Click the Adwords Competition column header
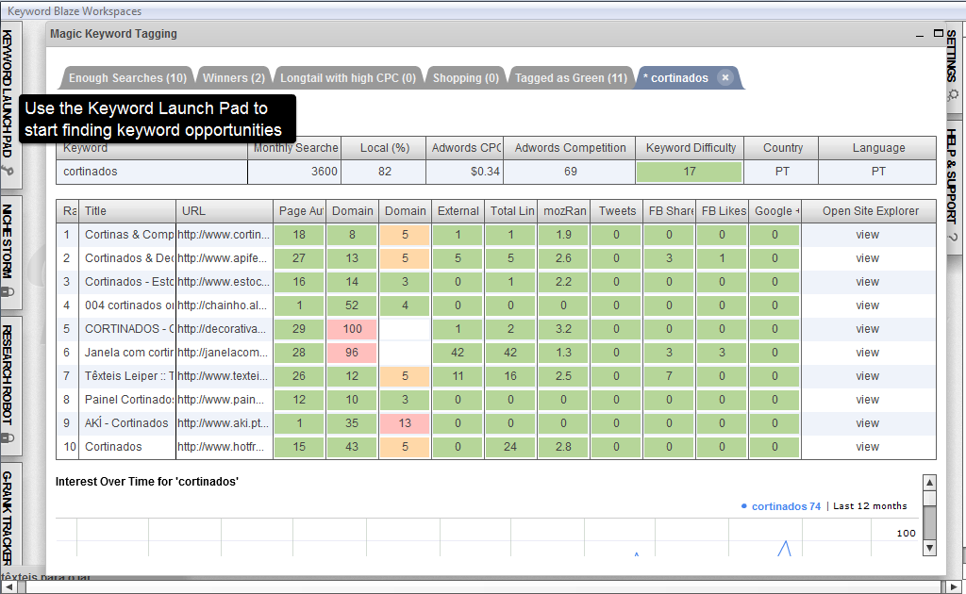This screenshot has height=594, width=966. pyautogui.click(x=570, y=148)
